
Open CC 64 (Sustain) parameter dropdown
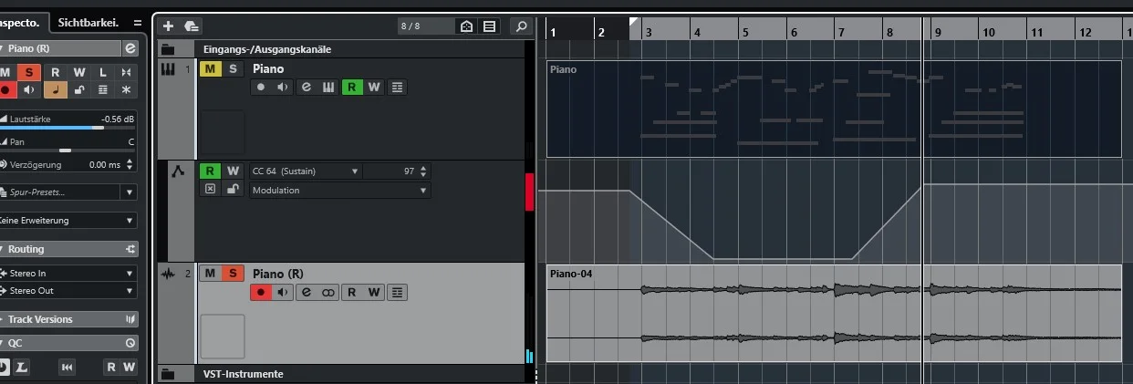click(305, 171)
